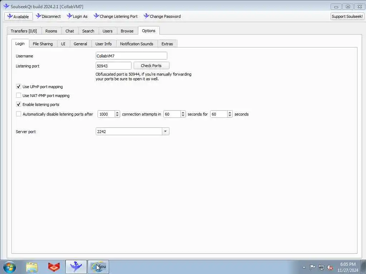Click the Soulseek bird icon in title bar

point(6,6)
